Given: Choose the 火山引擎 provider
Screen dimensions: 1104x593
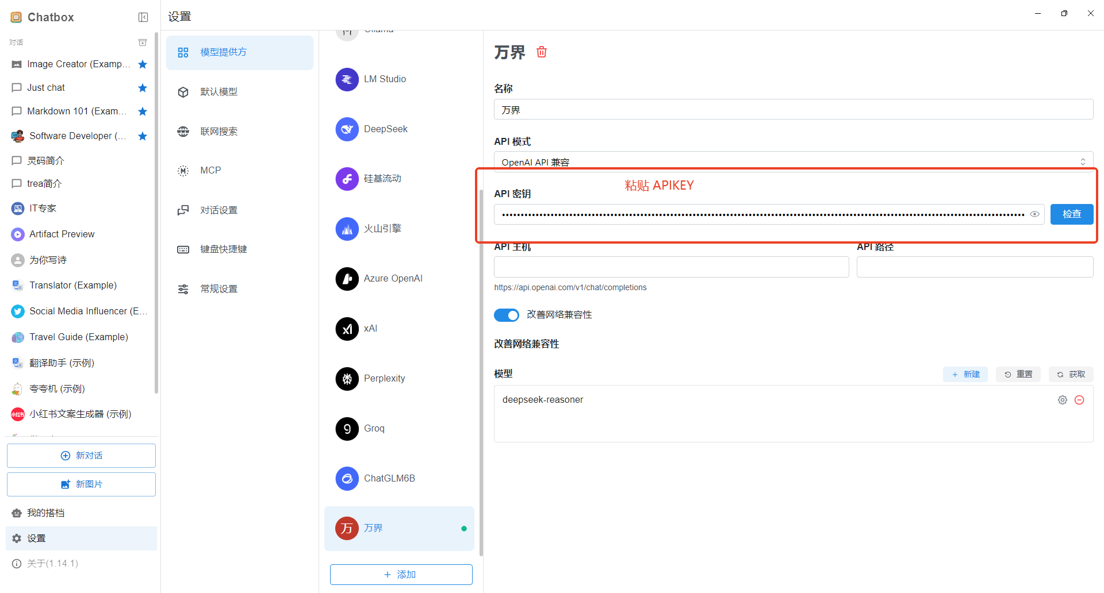Looking at the screenshot, I should click(x=399, y=229).
